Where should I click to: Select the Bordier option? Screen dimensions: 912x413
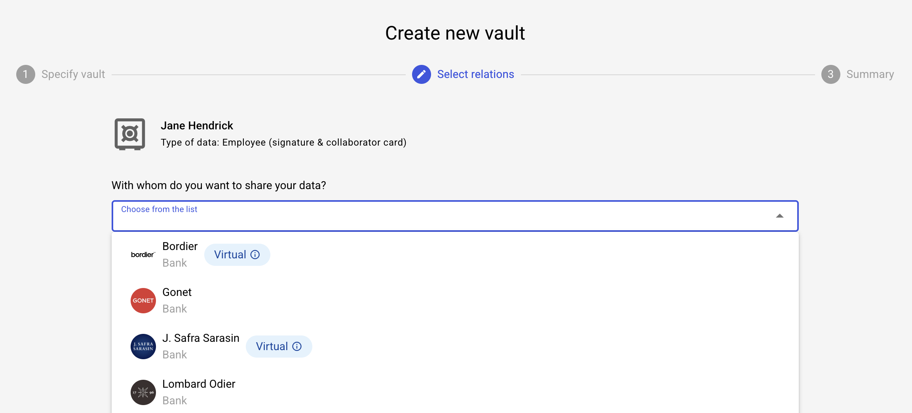(180, 254)
